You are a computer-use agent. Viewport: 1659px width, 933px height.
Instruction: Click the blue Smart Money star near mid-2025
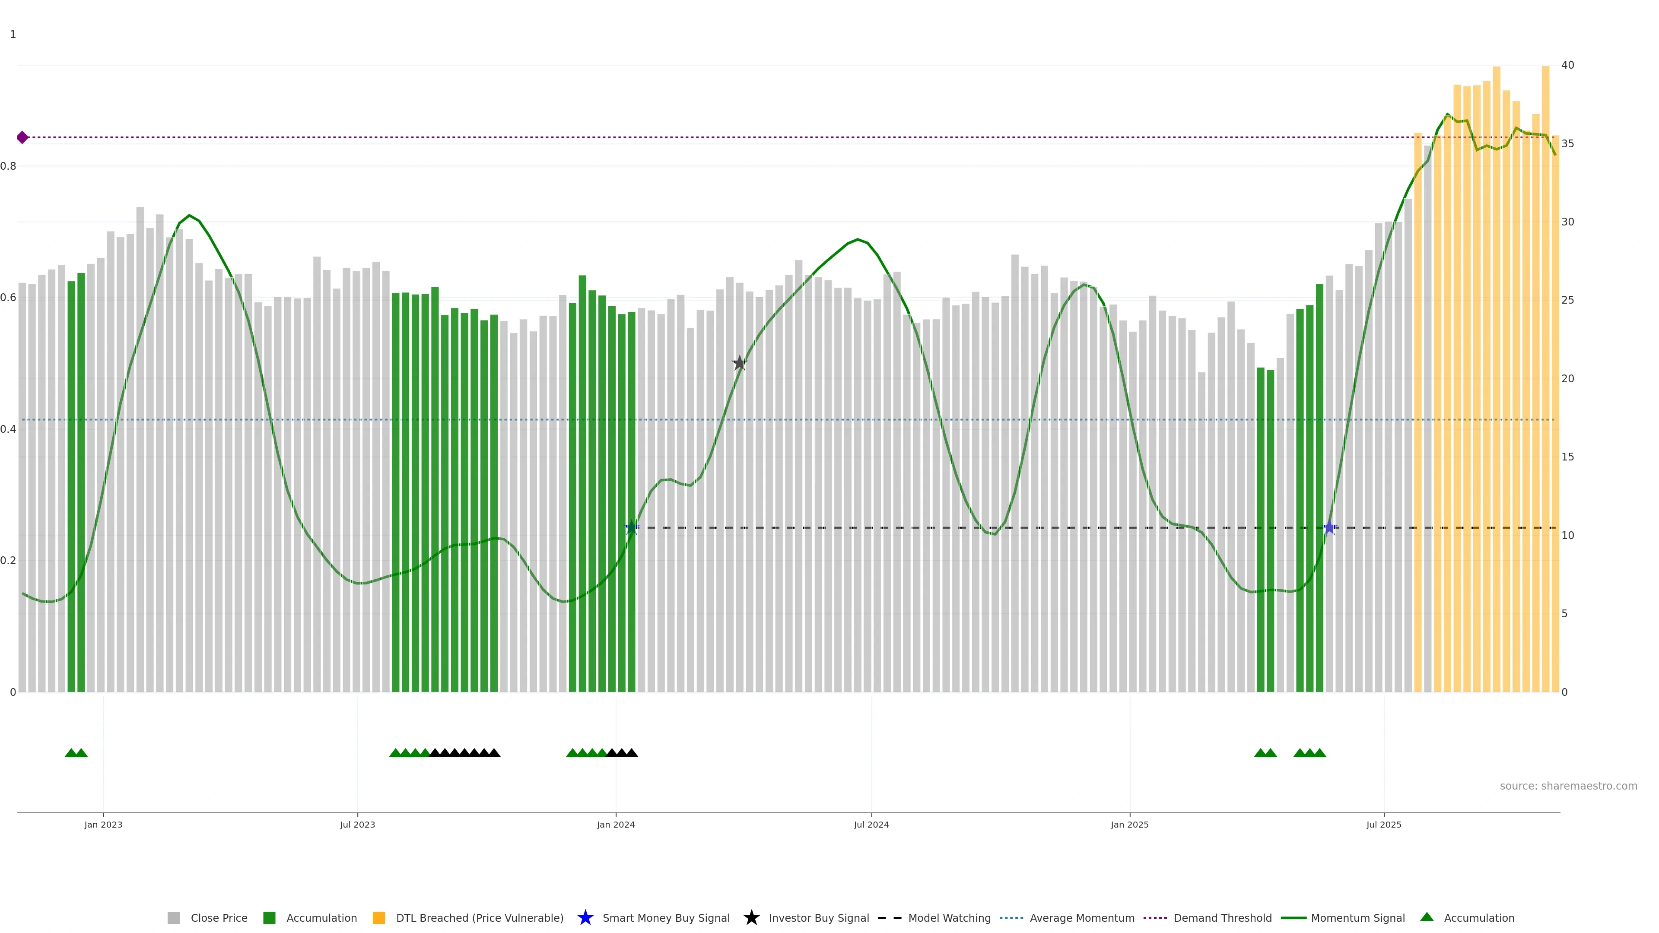point(1329,528)
